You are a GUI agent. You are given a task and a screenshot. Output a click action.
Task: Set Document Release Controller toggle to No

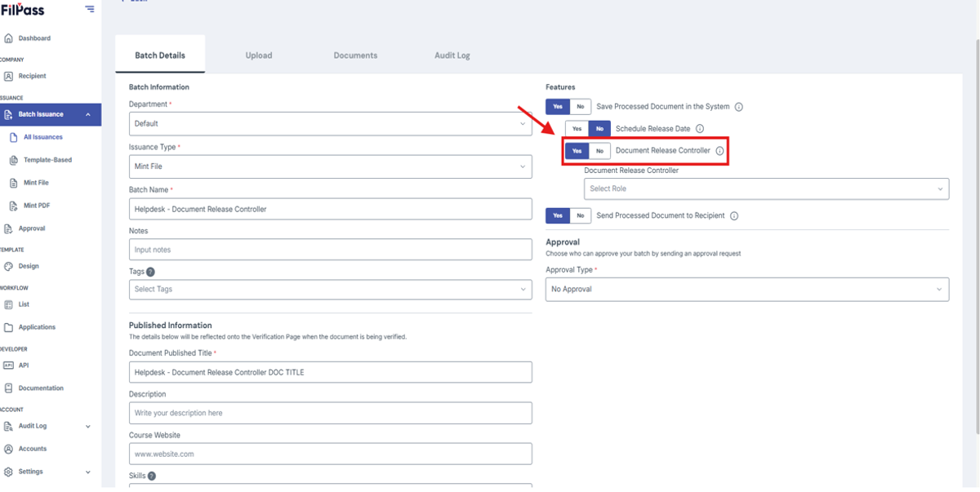pyautogui.click(x=599, y=151)
